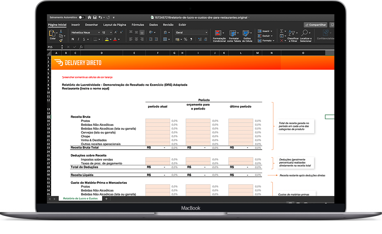Copy selection with the copy icon

[x=61, y=36]
